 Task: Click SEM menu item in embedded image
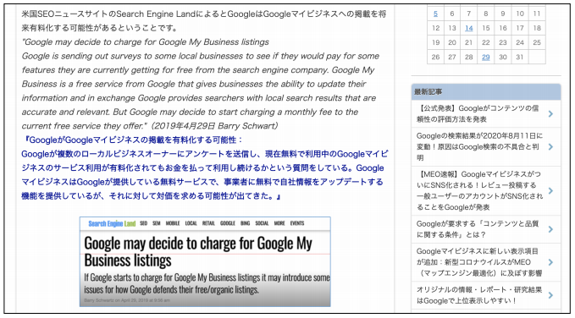coord(156,223)
